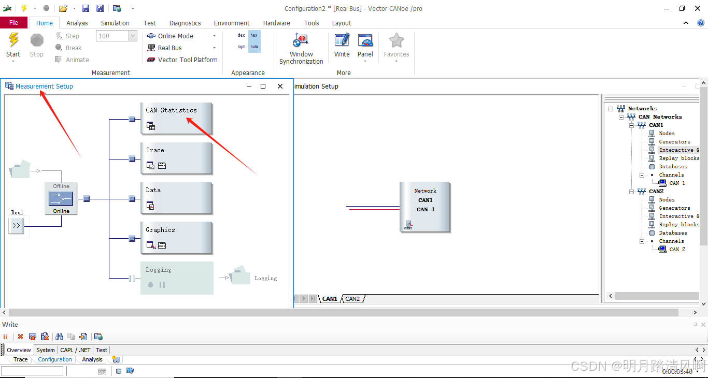708x378 pixels.
Task: Click the new desktop tab icon after Analysis
Action: 116,359
